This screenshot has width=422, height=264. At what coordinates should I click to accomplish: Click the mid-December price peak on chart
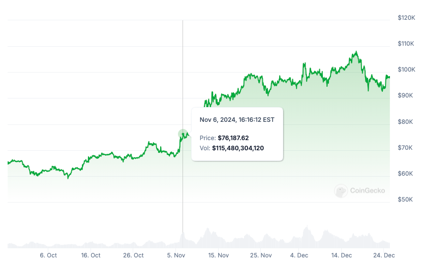pos(356,52)
